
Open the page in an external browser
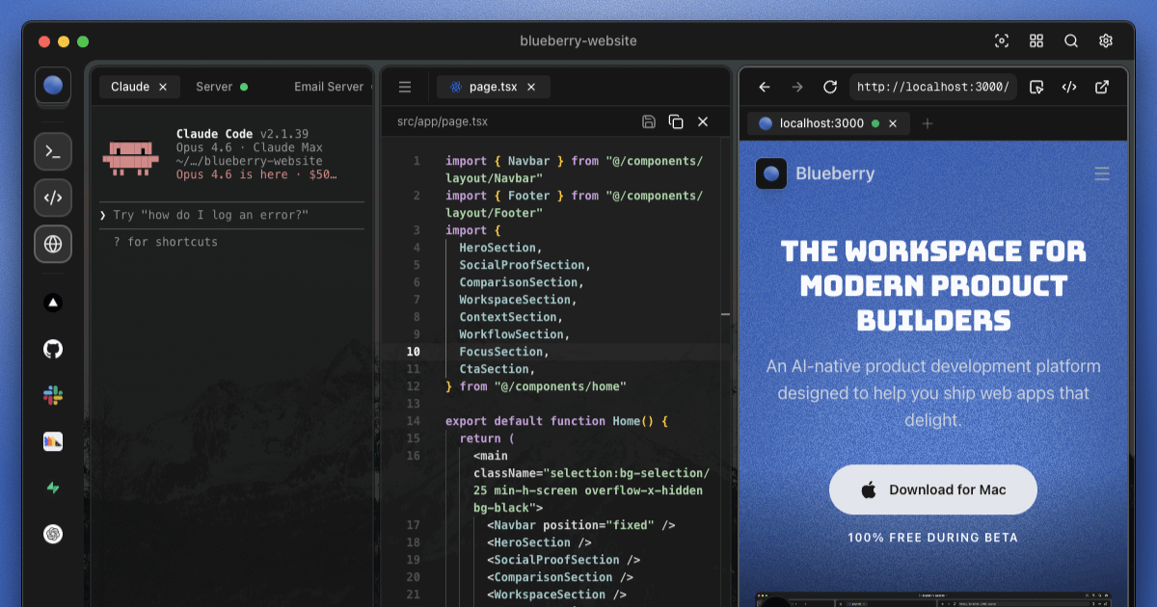click(1102, 87)
